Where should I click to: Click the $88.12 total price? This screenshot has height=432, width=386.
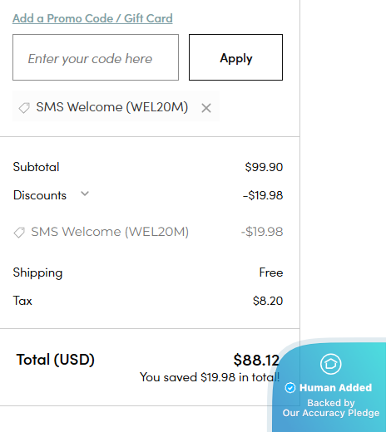click(256, 360)
